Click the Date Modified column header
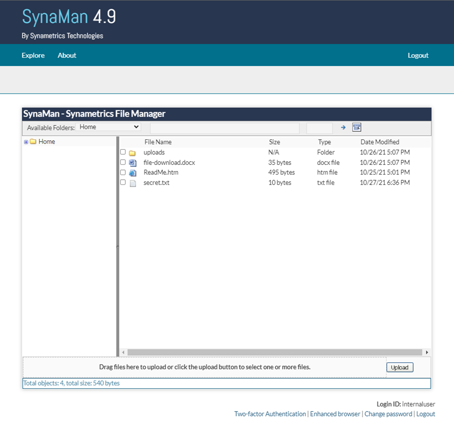Screen dimensions: 454x425 tap(380, 142)
